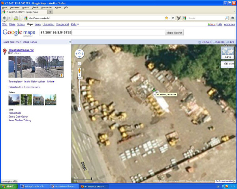Click the Link button at top right of the map
Image resolution: width=237 pixels, height=189 pixels.
click(230, 42)
